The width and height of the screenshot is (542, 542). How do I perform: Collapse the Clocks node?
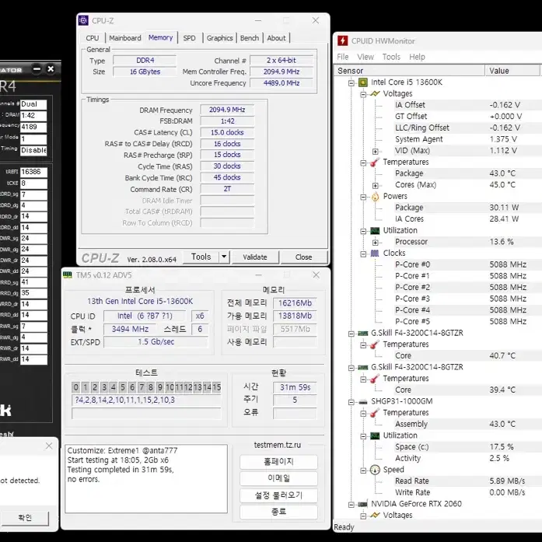coord(363,254)
